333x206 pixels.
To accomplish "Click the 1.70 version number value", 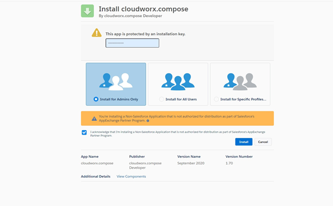I will 229,163.
